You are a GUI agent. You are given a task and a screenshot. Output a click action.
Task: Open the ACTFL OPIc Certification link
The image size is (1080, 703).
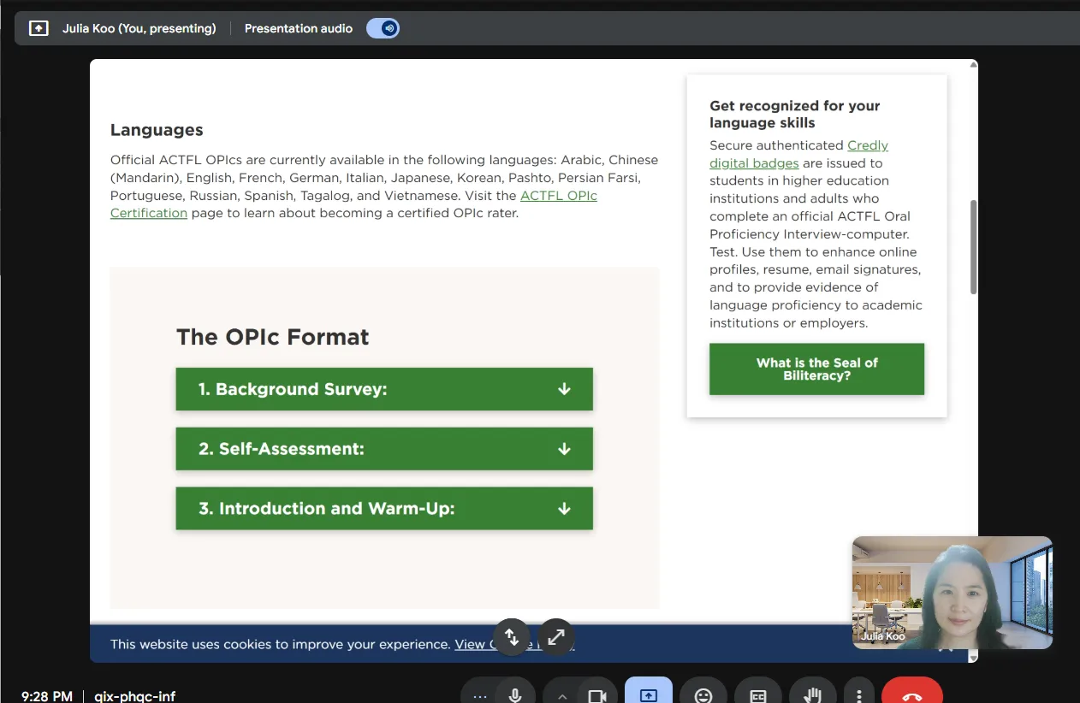(353, 204)
